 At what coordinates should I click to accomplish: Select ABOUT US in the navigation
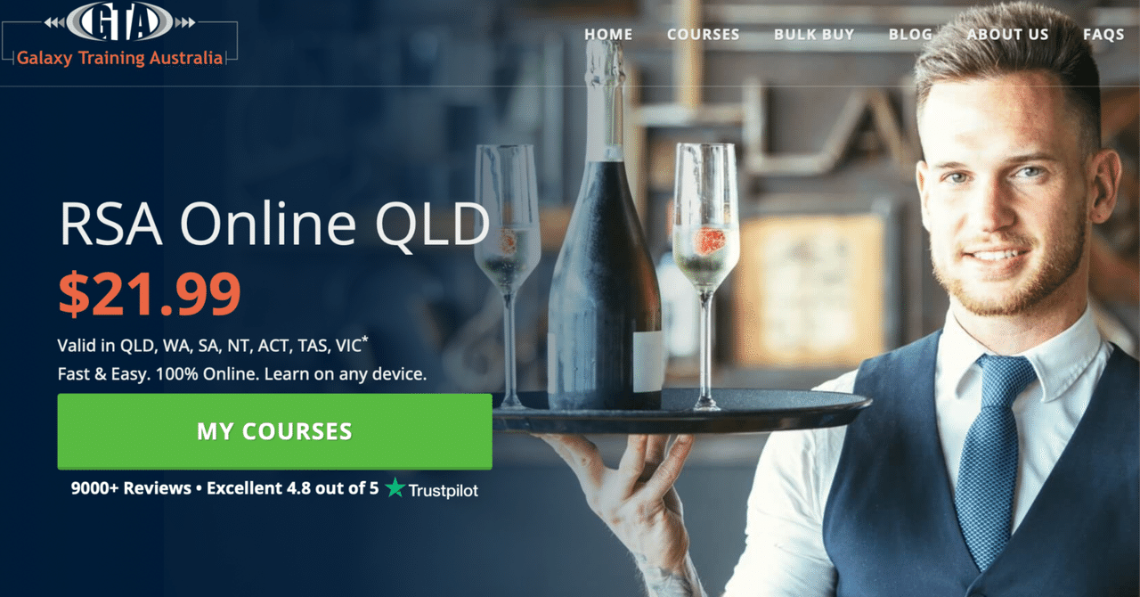point(1008,35)
